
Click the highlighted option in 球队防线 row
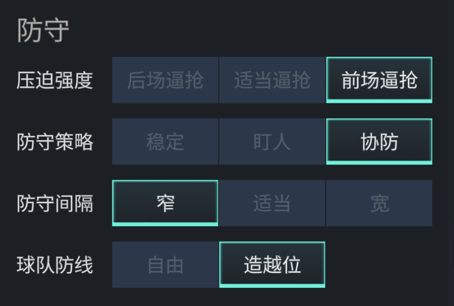(272, 265)
